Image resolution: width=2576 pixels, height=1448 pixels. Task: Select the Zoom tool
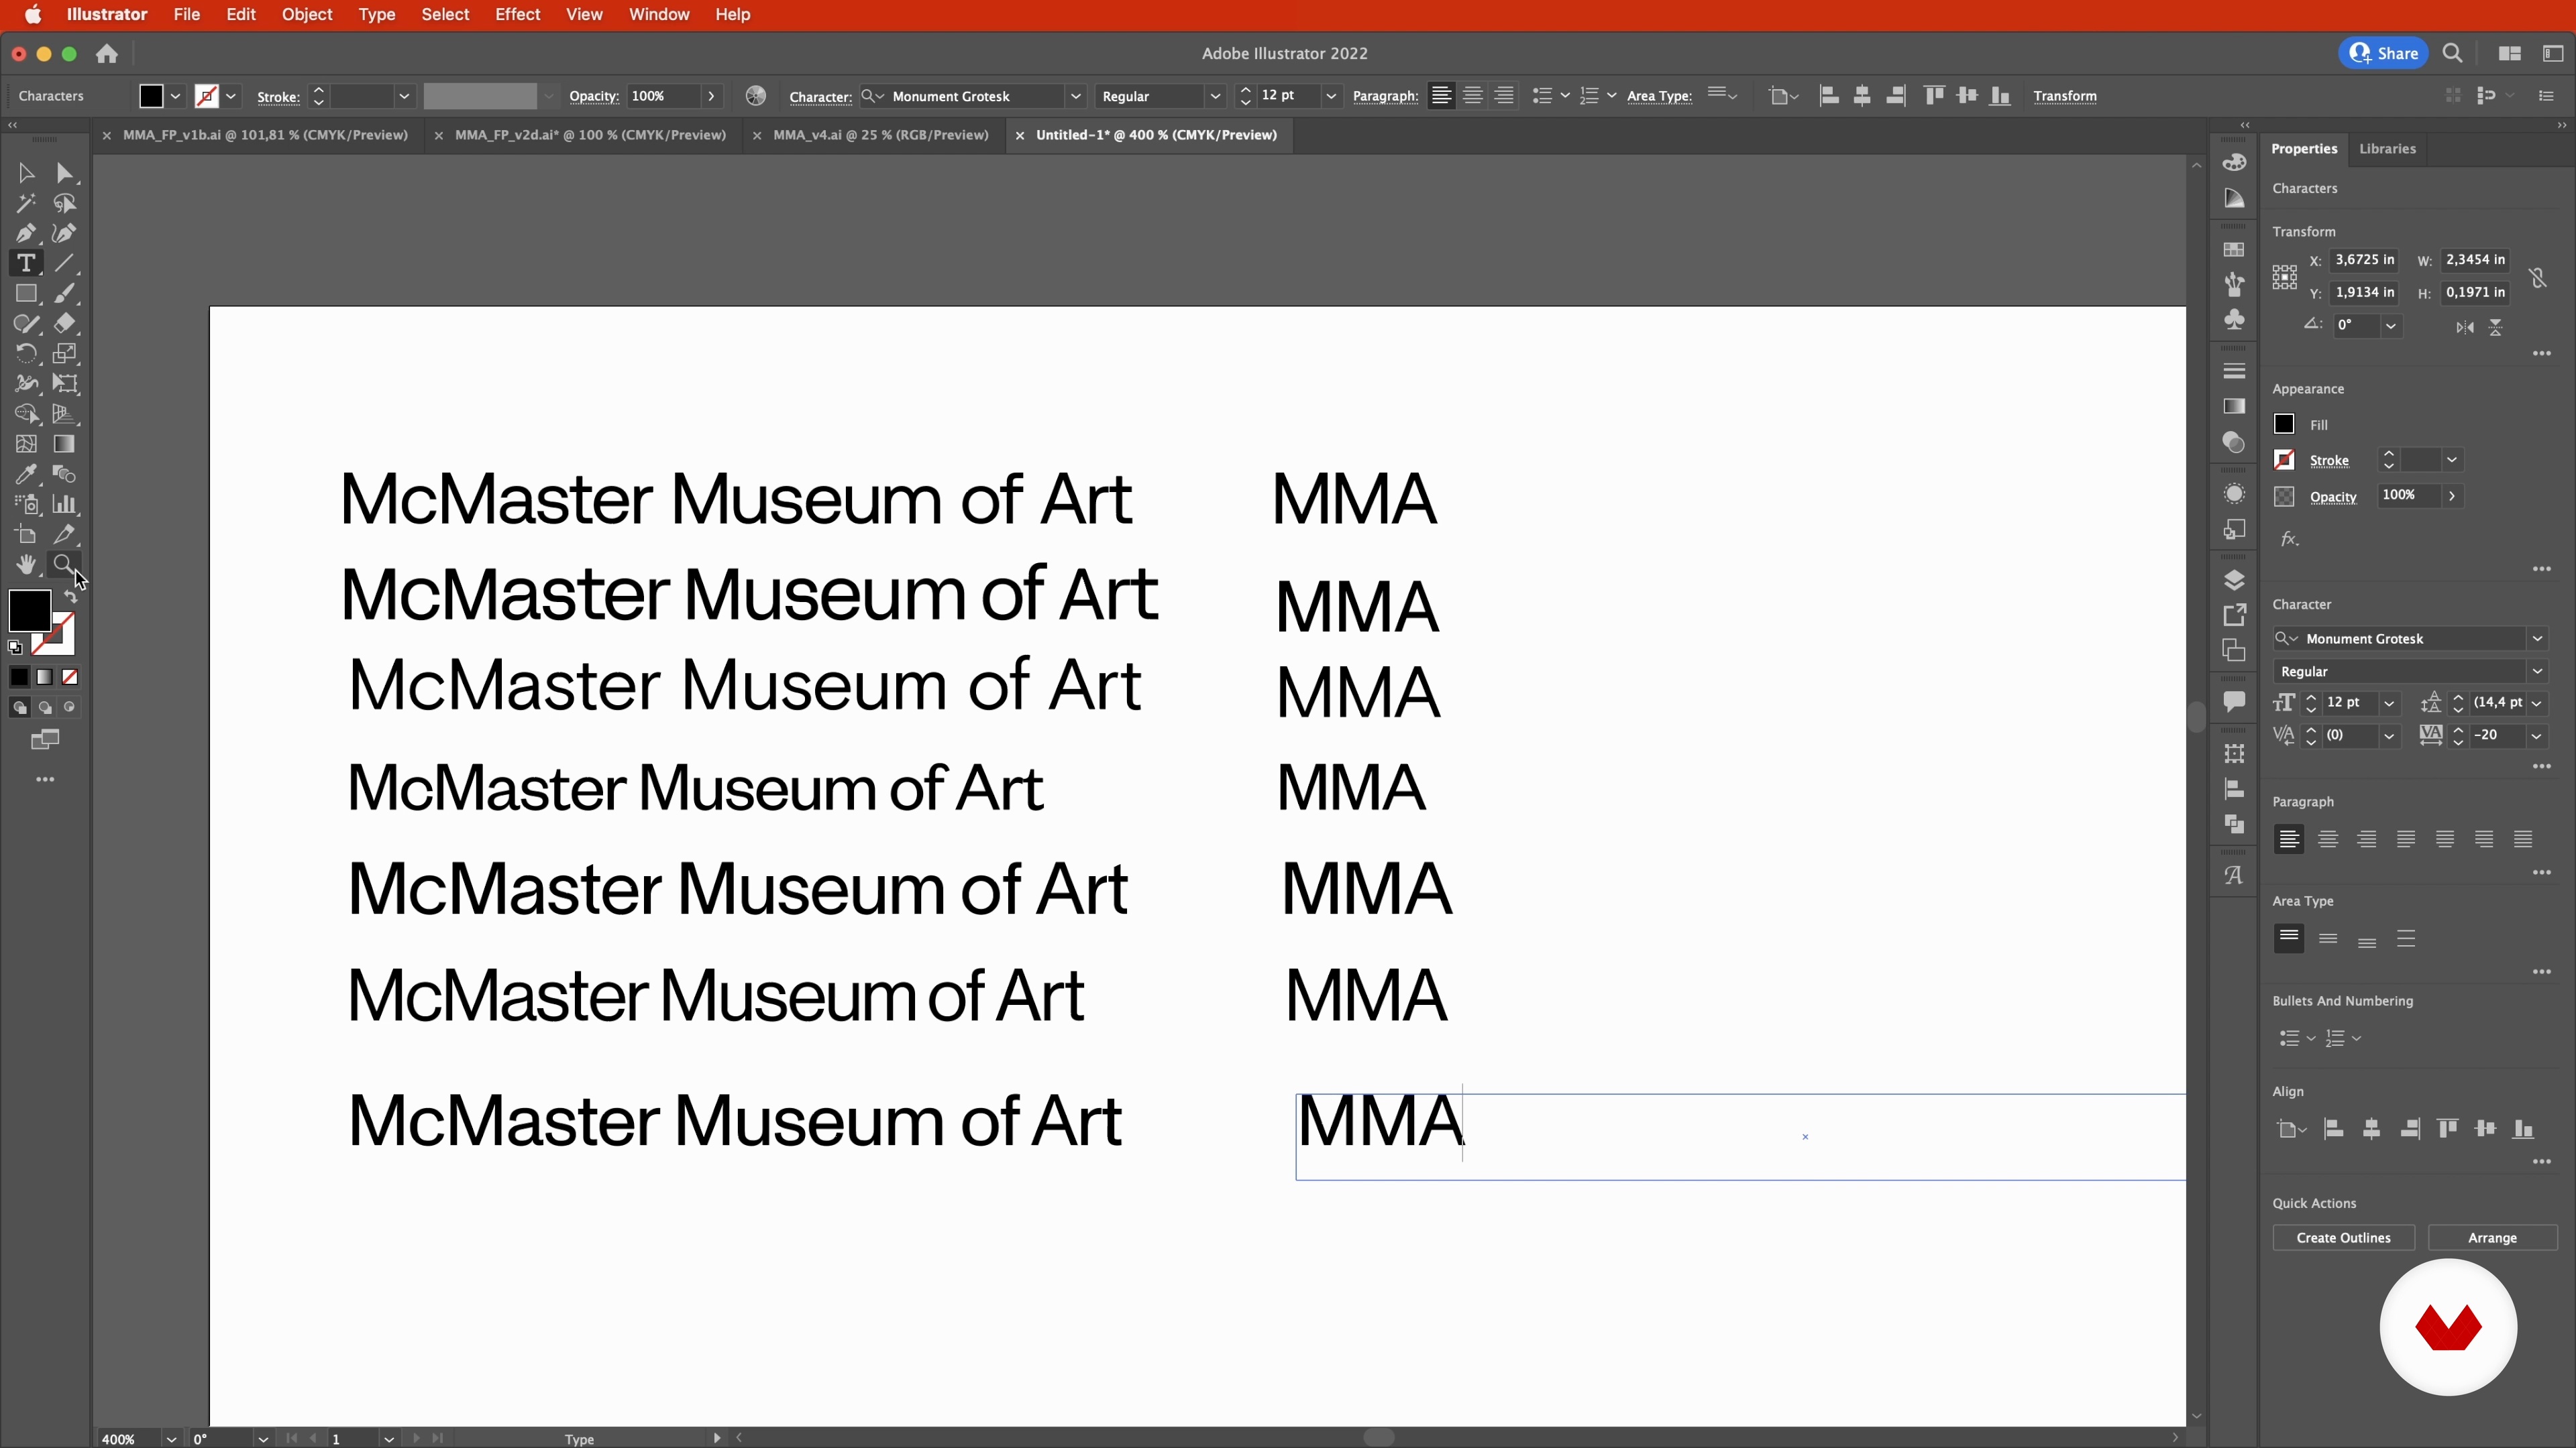pos(65,566)
